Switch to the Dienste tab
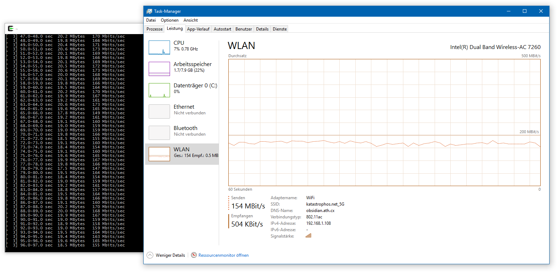Image resolution: width=557 pixels, height=272 pixels. 280,29
